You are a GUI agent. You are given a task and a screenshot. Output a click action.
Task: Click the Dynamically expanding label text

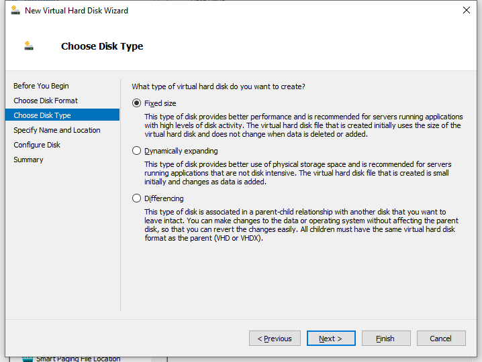click(181, 151)
